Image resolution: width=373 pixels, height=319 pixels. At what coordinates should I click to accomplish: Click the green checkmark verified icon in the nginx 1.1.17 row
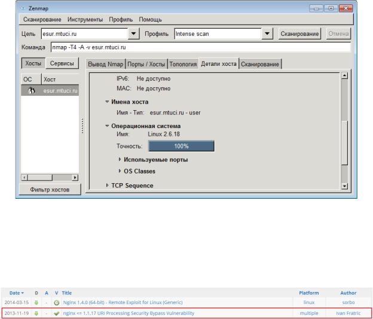point(56,313)
